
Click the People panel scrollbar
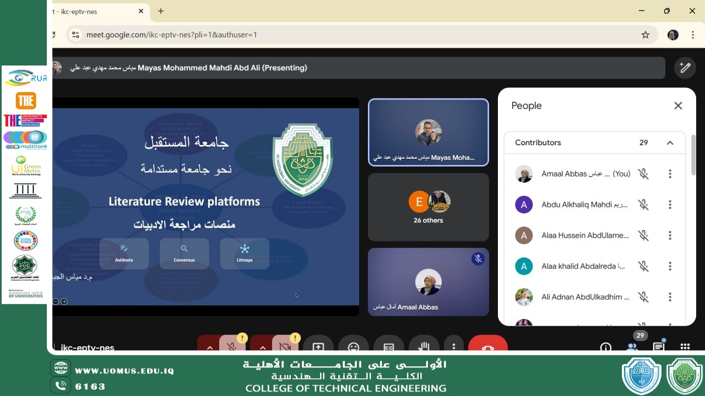[x=693, y=157]
